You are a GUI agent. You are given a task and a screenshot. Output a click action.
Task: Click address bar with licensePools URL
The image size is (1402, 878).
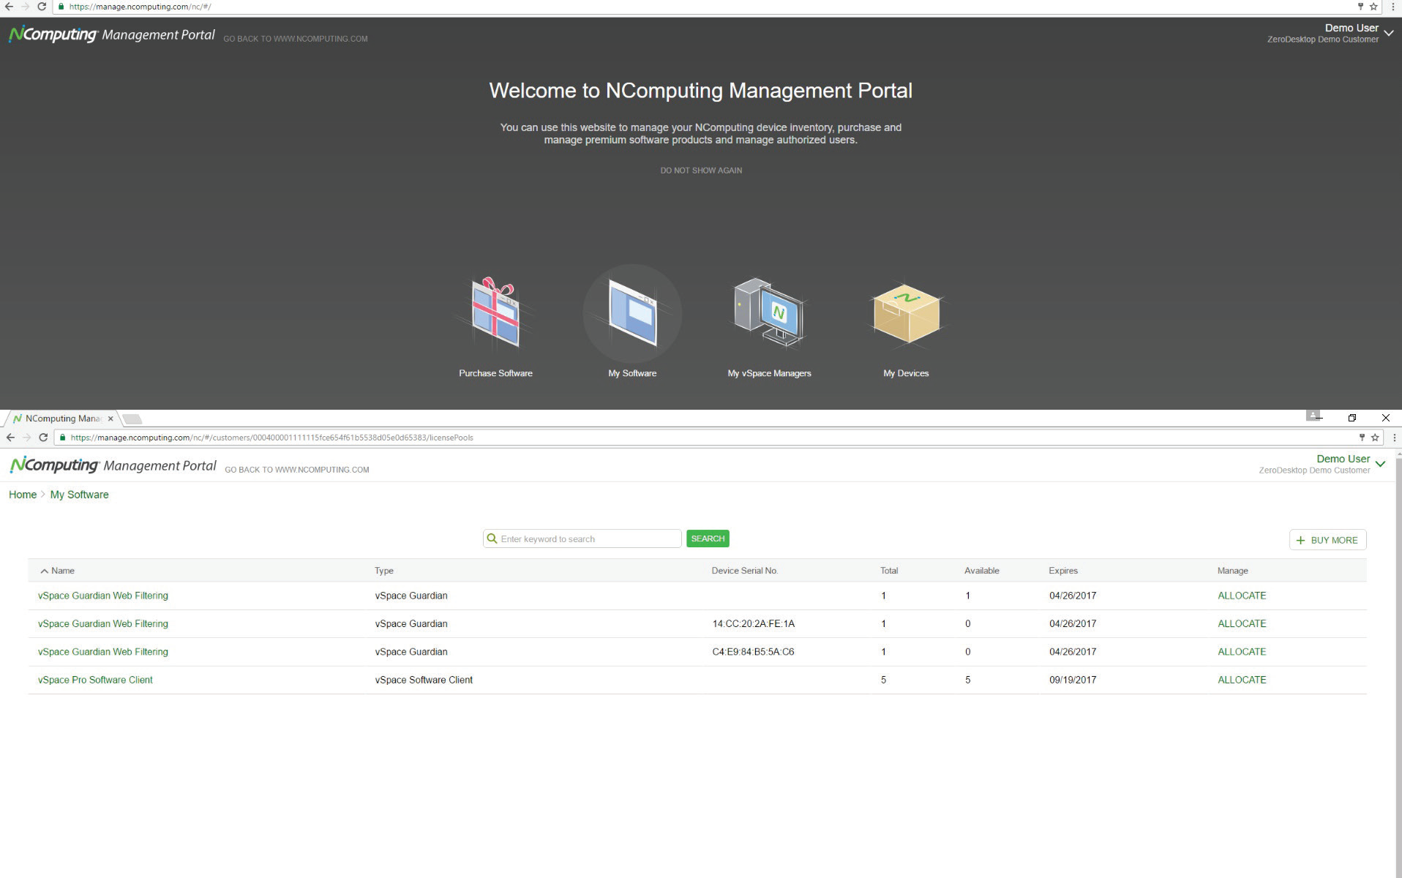(x=702, y=438)
